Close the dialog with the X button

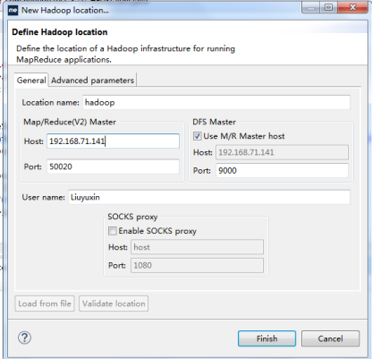click(x=352, y=7)
